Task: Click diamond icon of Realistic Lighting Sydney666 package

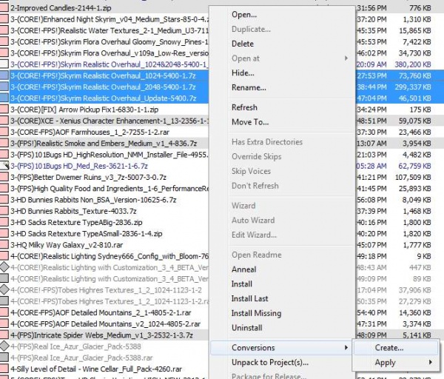Action: coord(4,255)
